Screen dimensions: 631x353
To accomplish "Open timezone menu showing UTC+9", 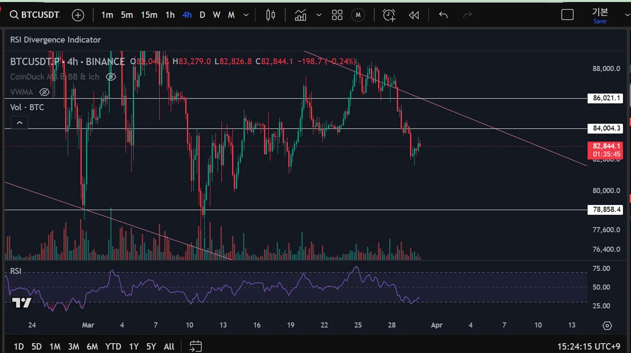I will pos(589,347).
